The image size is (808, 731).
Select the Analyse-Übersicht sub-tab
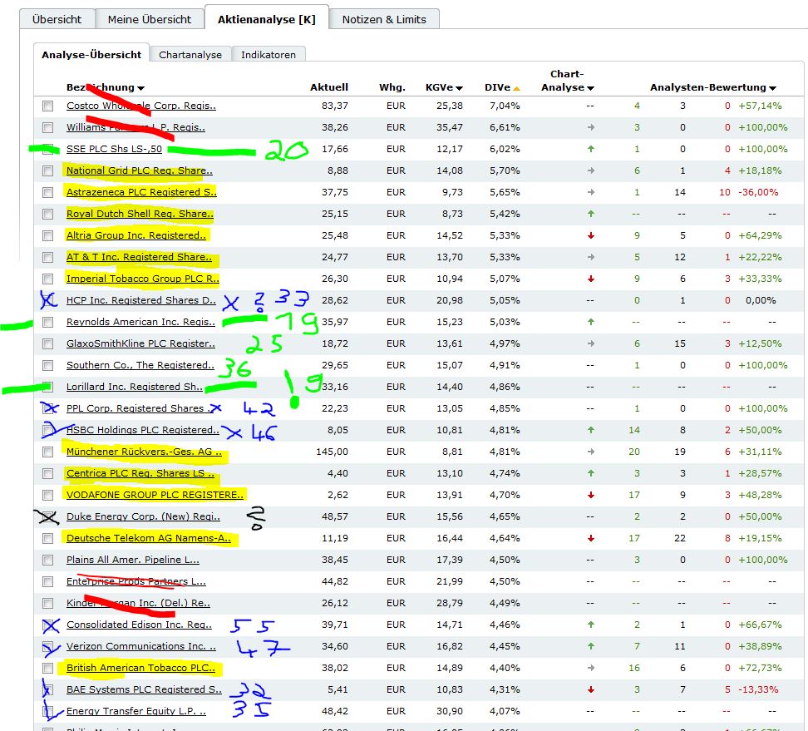coord(91,55)
